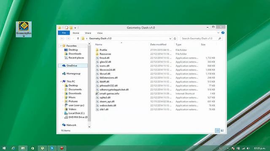Open Skype from the taskbar
The height and width of the screenshot is (151, 270).
point(52,148)
